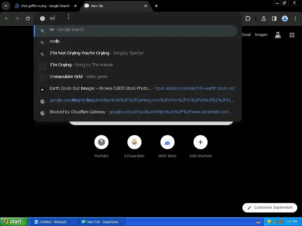Click the Adobe Stock St favicon

[x=42, y=89]
